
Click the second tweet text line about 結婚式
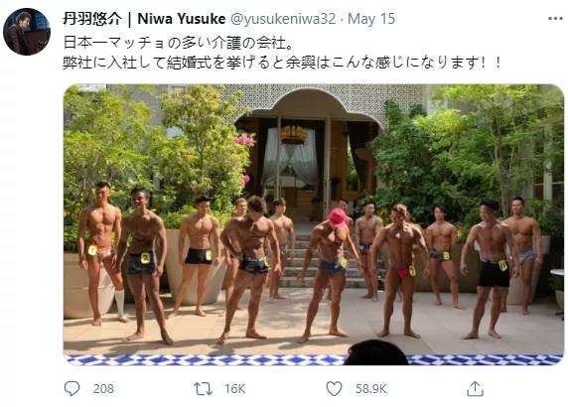click(x=283, y=63)
